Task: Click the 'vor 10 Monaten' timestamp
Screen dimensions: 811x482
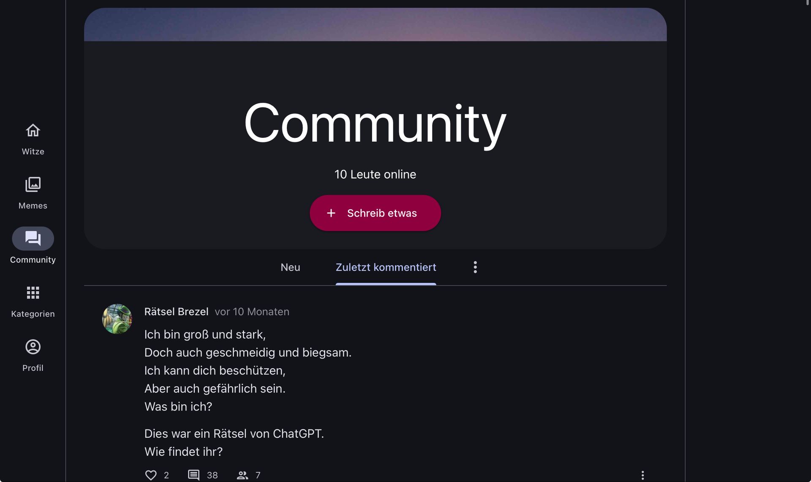Action: tap(252, 312)
